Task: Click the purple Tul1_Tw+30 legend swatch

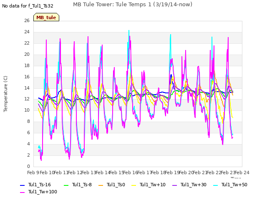Action: point(174,185)
